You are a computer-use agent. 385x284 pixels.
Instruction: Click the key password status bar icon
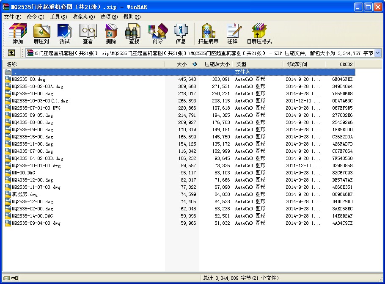[x=15, y=278]
